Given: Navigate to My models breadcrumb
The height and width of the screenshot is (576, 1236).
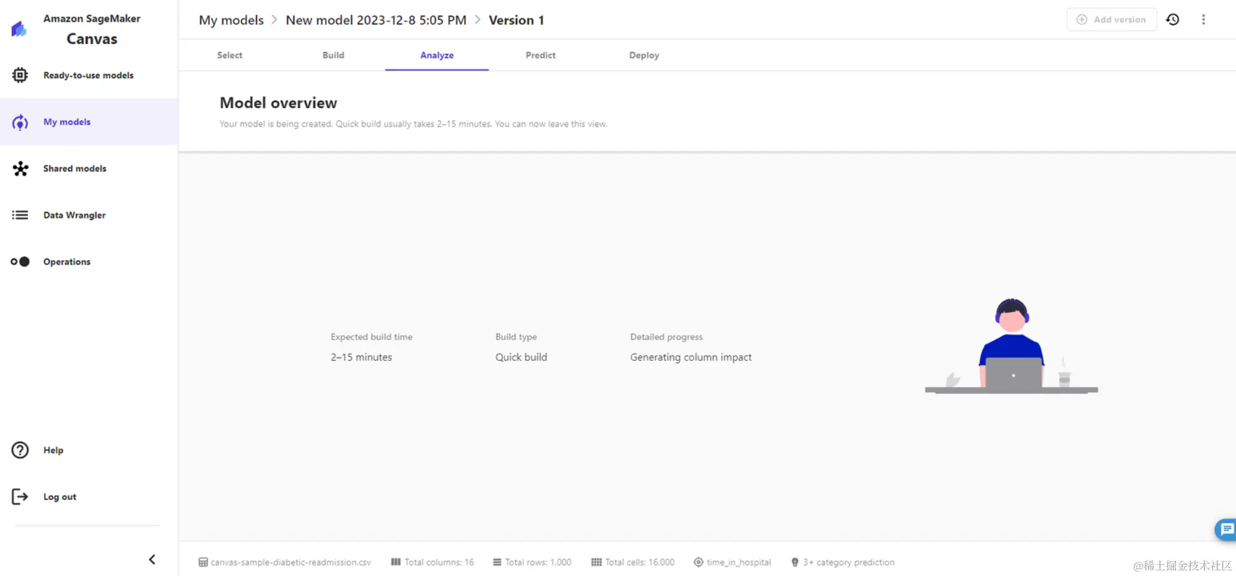Looking at the screenshot, I should point(231,20).
